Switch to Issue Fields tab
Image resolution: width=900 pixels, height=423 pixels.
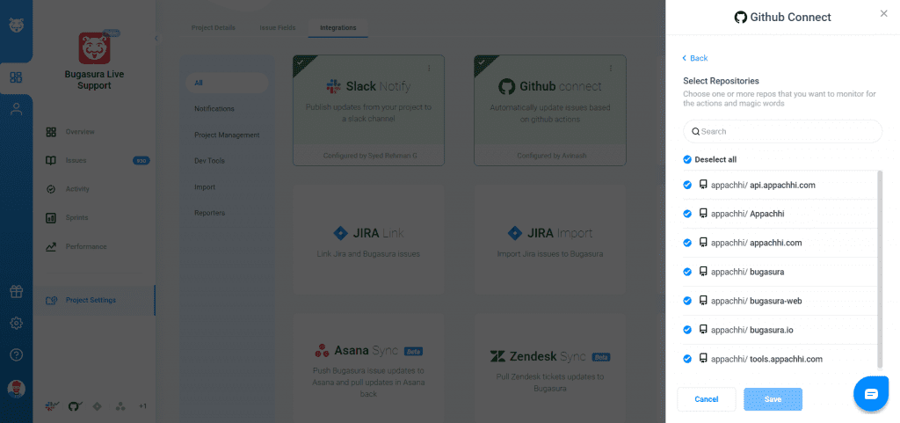(x=278, y=27)
